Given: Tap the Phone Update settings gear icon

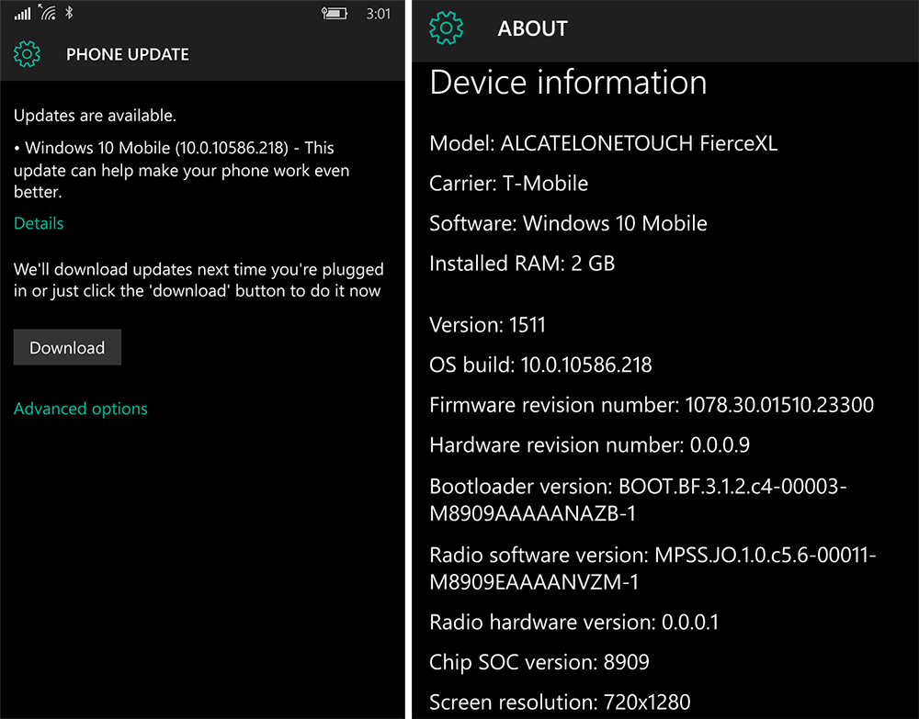Looking at the screenshot, I should point(27,54).
